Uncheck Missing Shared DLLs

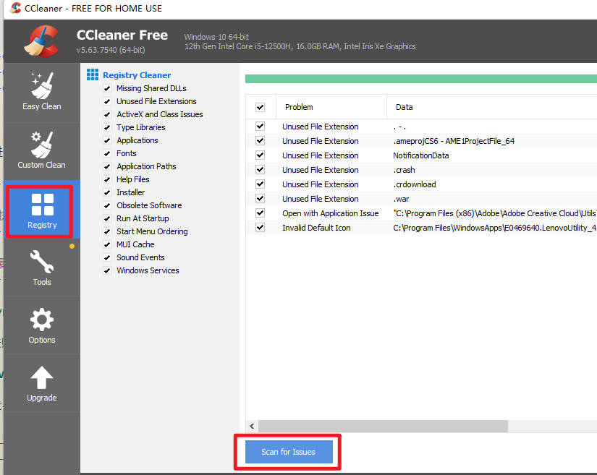point(107,89)
